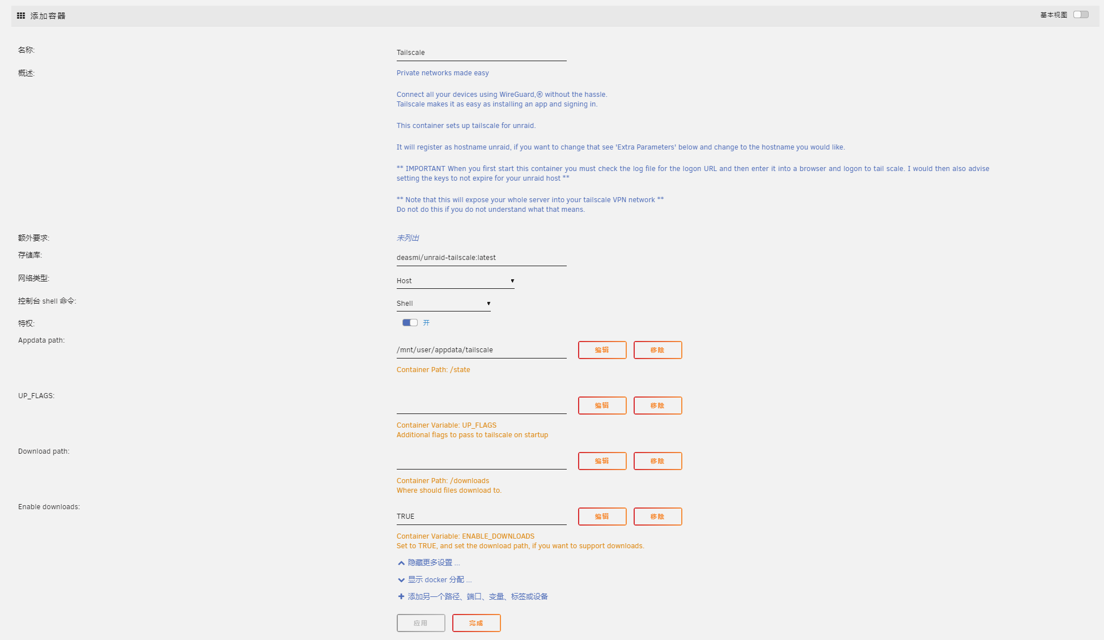Click the 应用 button at the bottom
The height and width of the screenshot is (640, 1104).
pyautogui.click(x=421, y=622)
